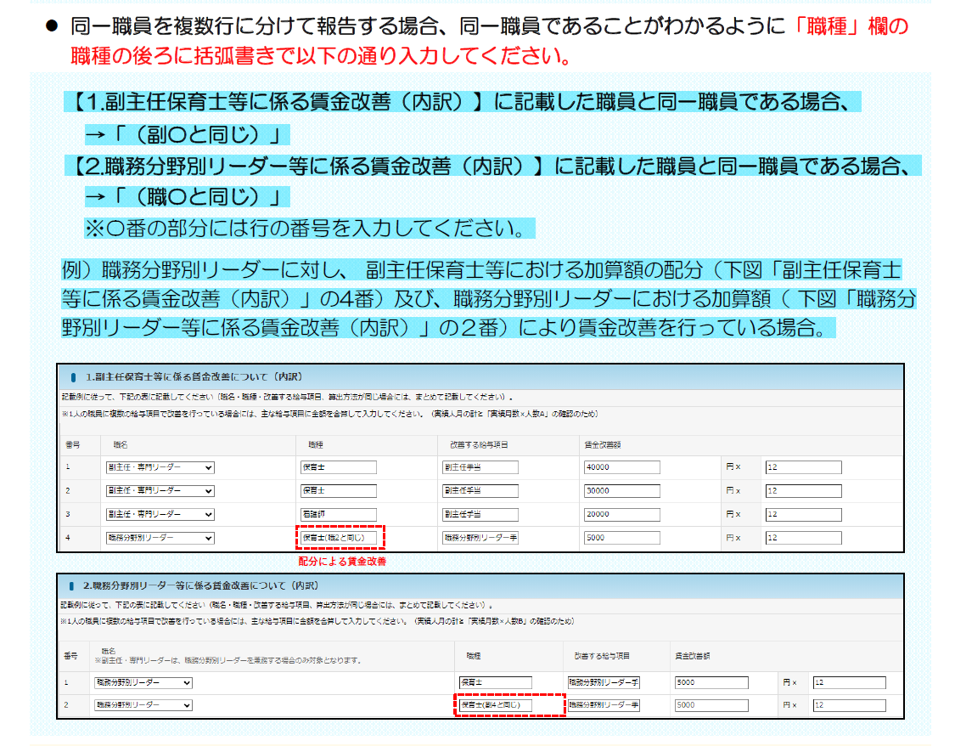Open 職務分野別リーダー dropdown in section 1 row 4
Screen dimensions: 955x746
tap(160, 538)
